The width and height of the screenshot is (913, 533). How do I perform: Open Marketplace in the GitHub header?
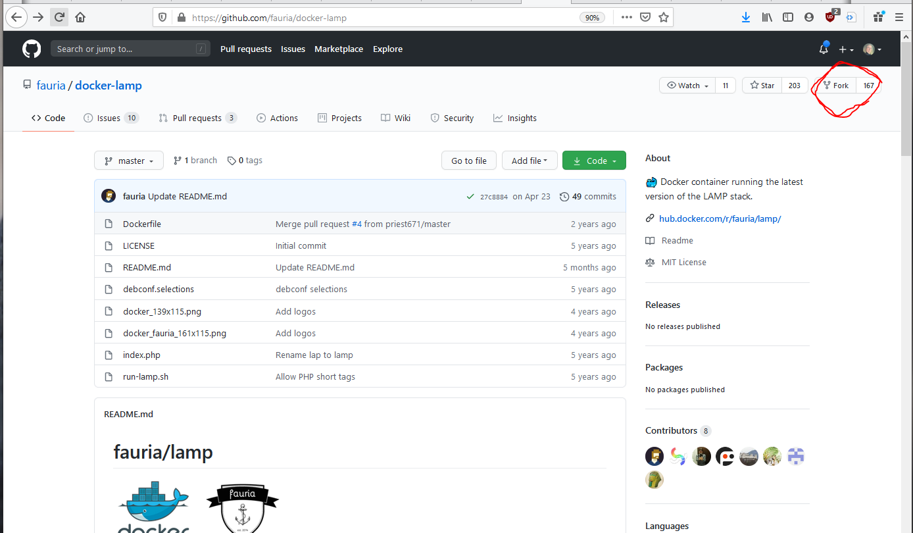tap(339, 49)
